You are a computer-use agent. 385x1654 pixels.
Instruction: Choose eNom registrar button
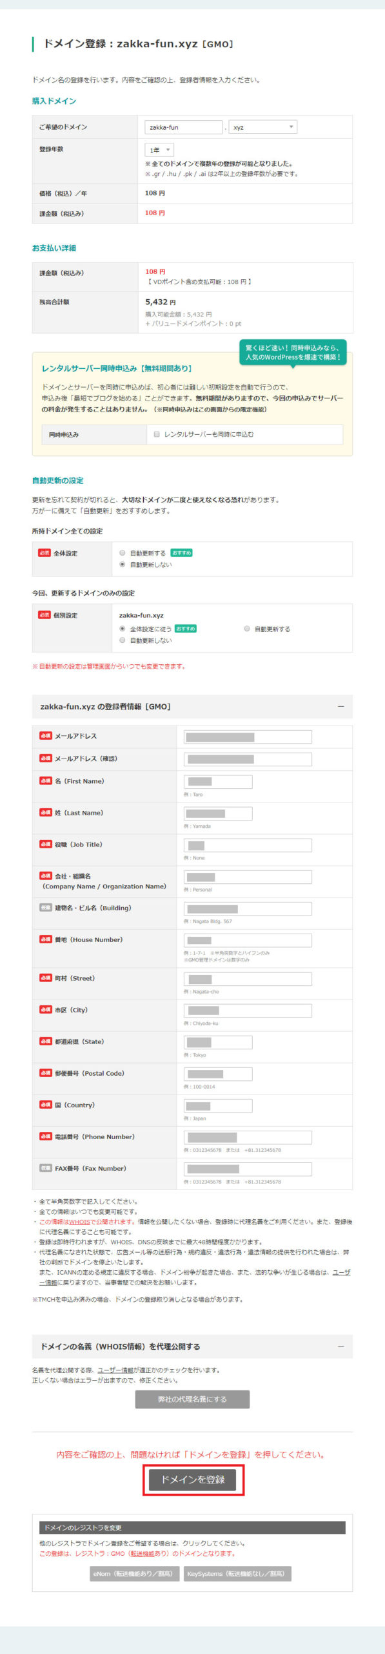pyautogui.click(x=134, y=1573)
